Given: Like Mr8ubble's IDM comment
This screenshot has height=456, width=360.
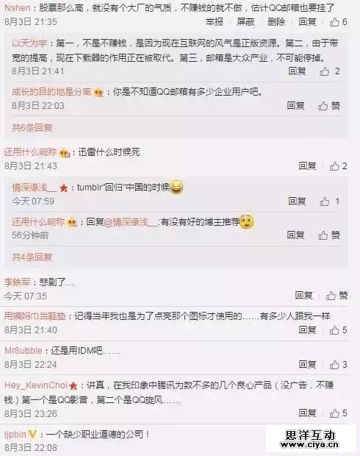Looking at the screenshot, I should 338,364.
